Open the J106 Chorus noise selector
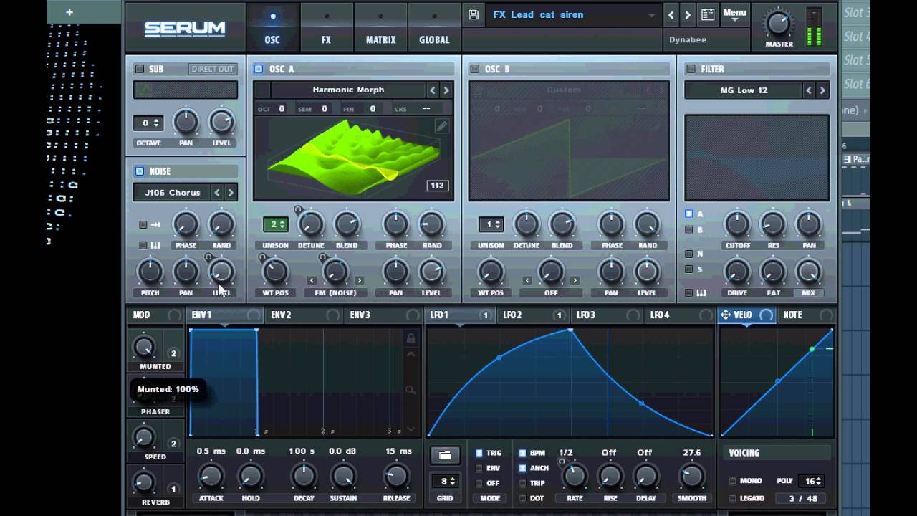917x516 pixels. point(172,192)
